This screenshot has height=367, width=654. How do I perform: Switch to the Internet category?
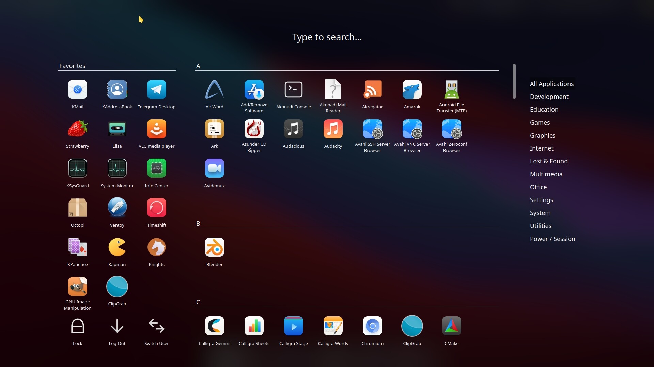542,148
